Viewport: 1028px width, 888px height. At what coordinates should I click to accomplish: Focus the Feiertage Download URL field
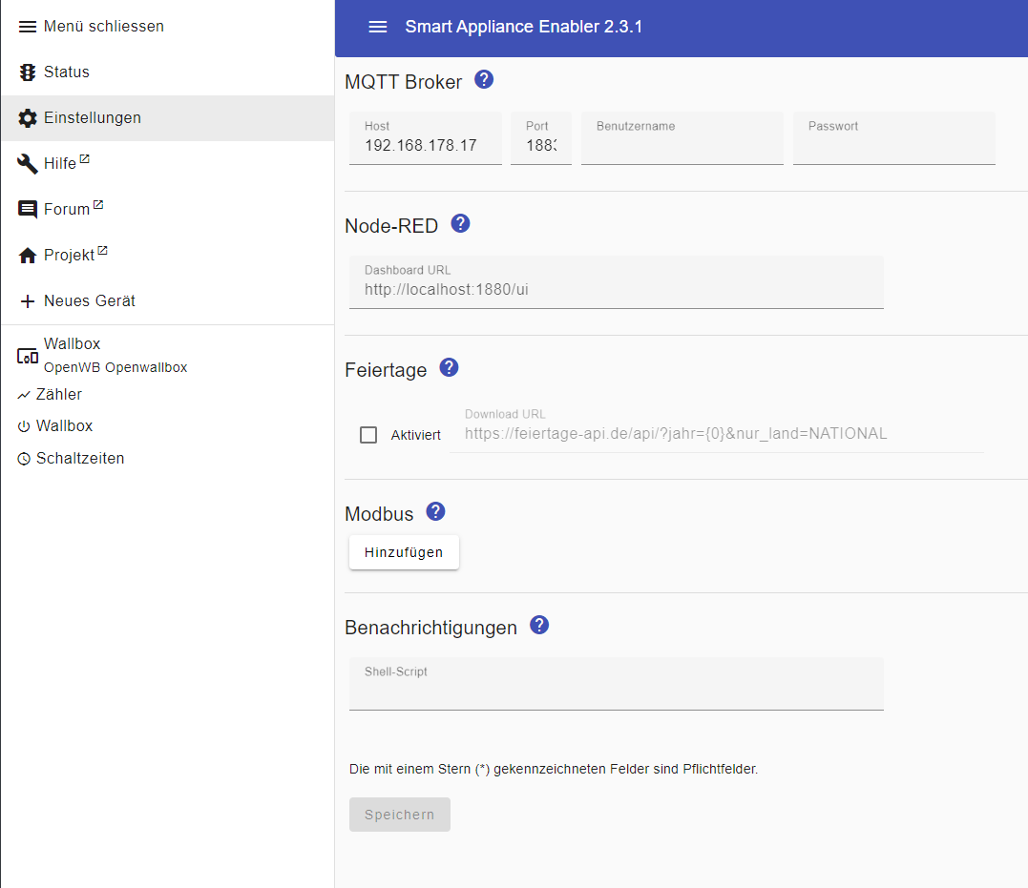coord(716,426)
